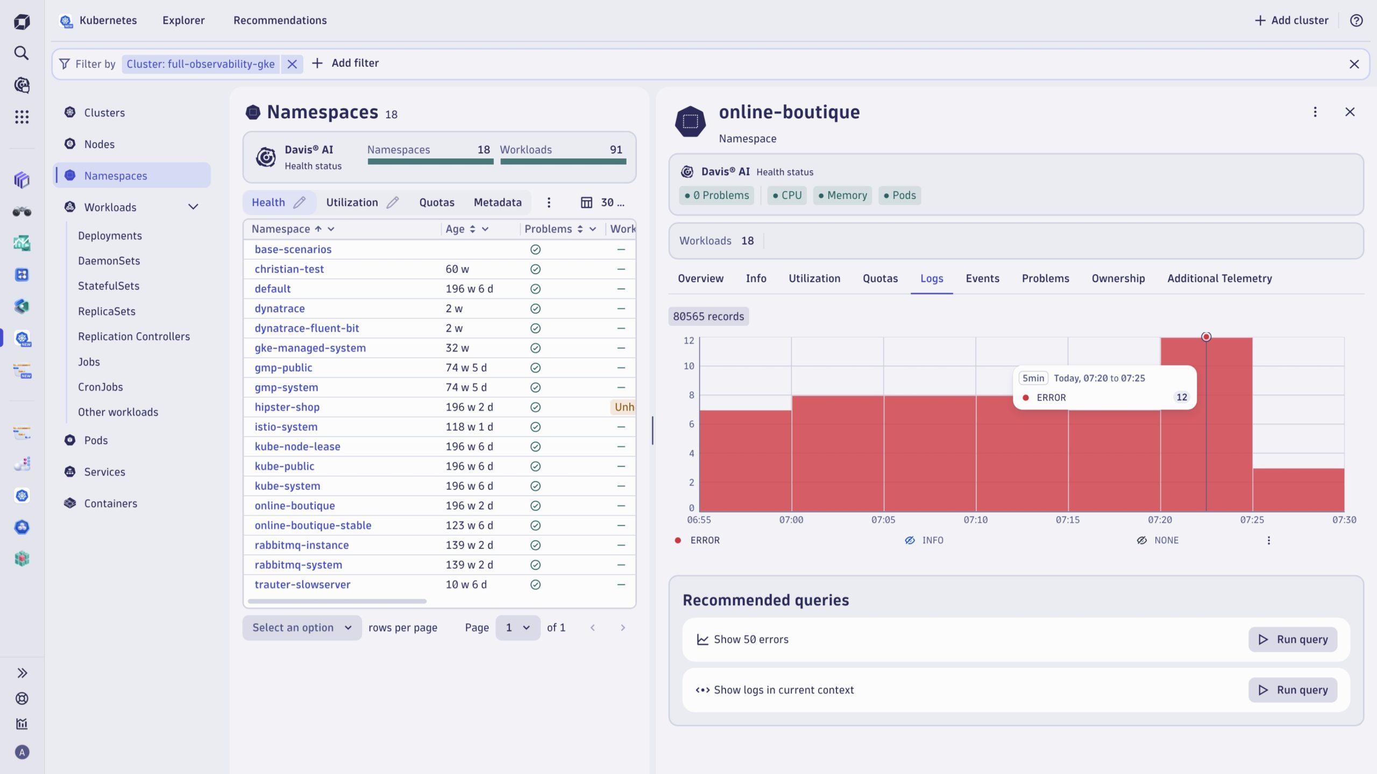Switch to the Events tab

982,278
